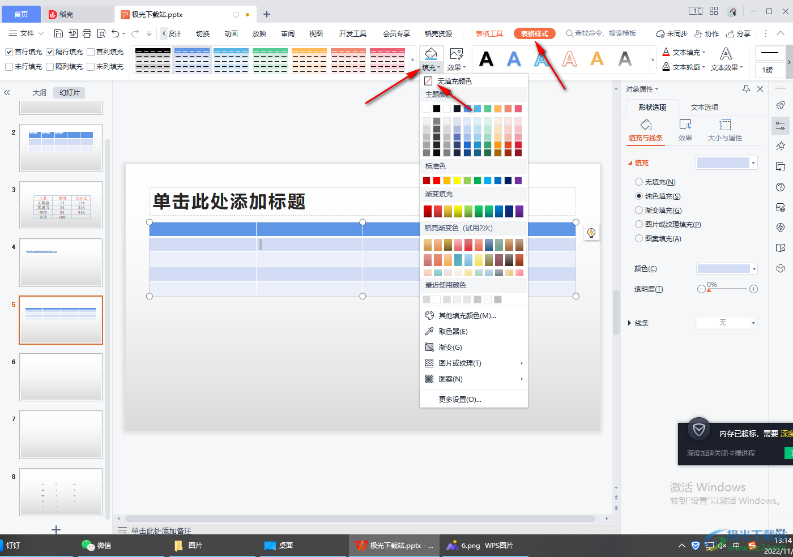Click the 填充 fill bucket icon in ribbon
This screenshot has width=793, height=557.
tap(430, 54)
